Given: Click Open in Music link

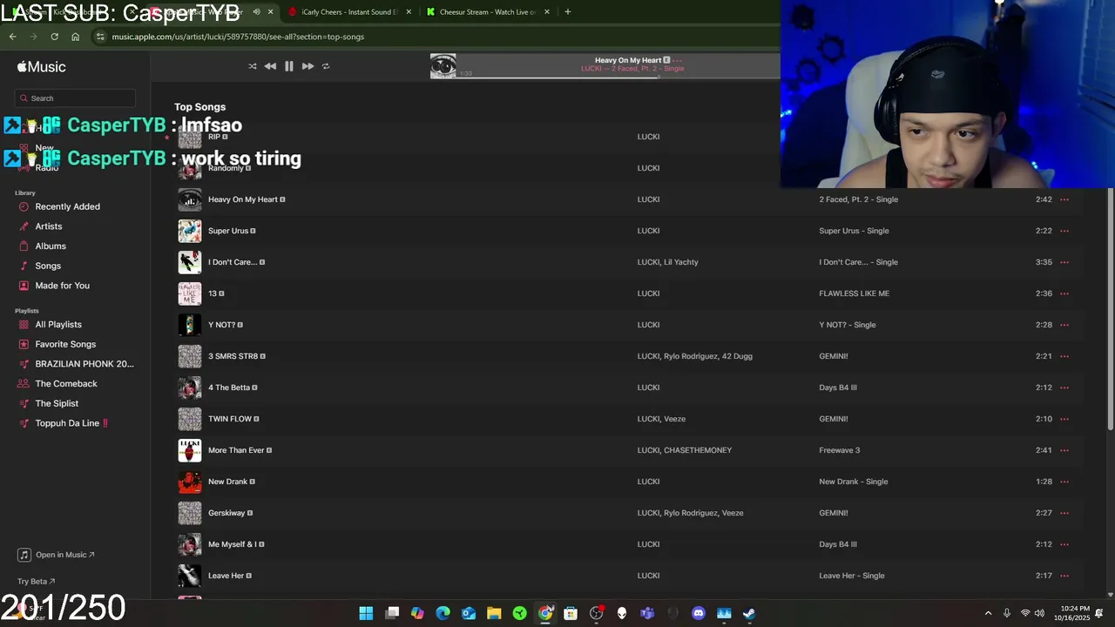Looking at the screenshot, I should [x=57, y=555].
